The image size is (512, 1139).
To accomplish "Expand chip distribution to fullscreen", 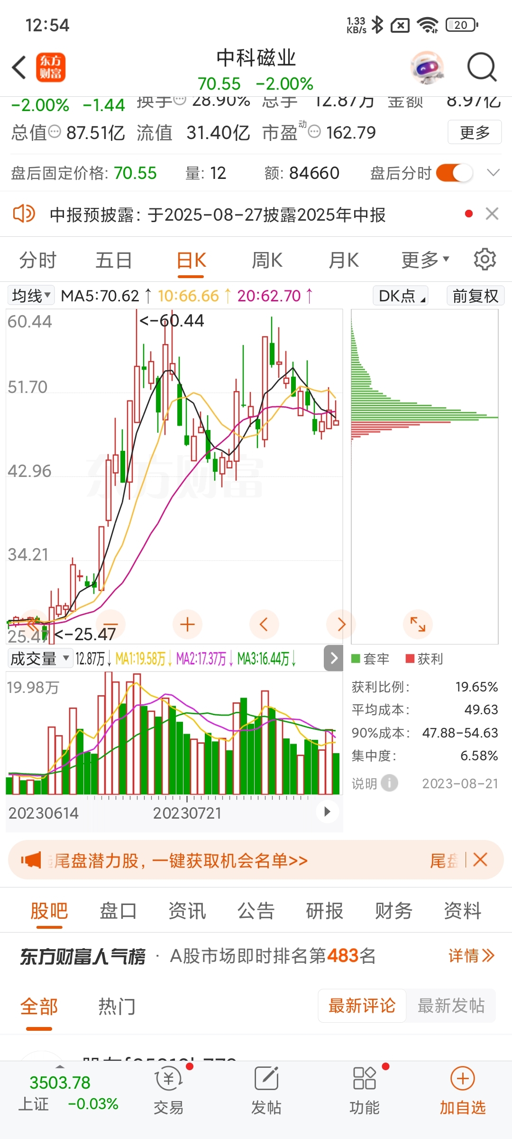I will click(x=418, y=625).
